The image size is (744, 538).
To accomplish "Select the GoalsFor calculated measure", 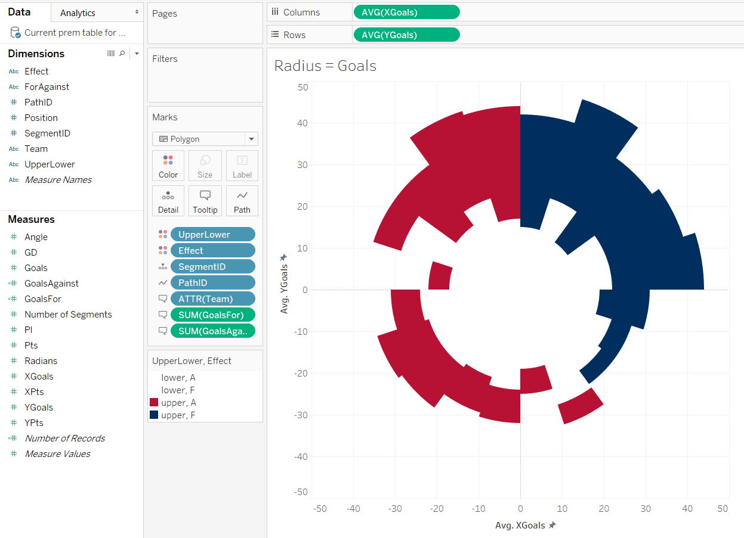I will coord(43,298).
